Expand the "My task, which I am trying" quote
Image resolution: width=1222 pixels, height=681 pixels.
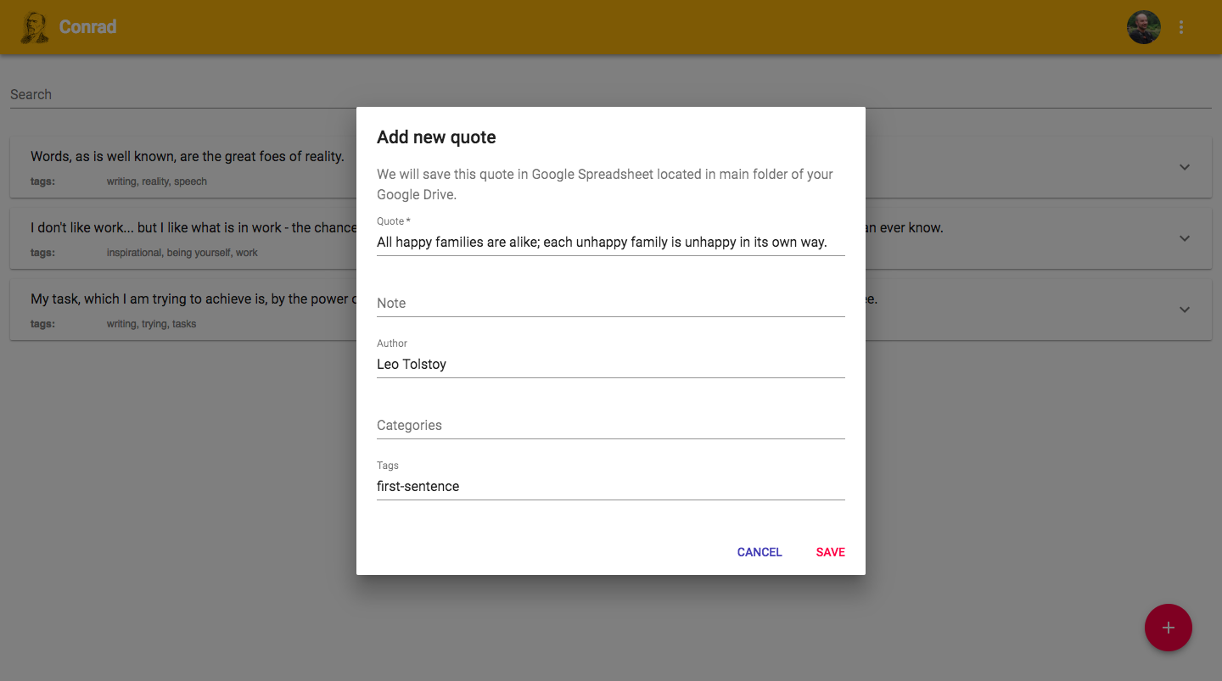coord(1185,310)
